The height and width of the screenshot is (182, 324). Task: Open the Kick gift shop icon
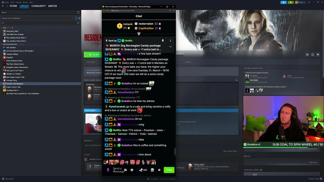152,170
